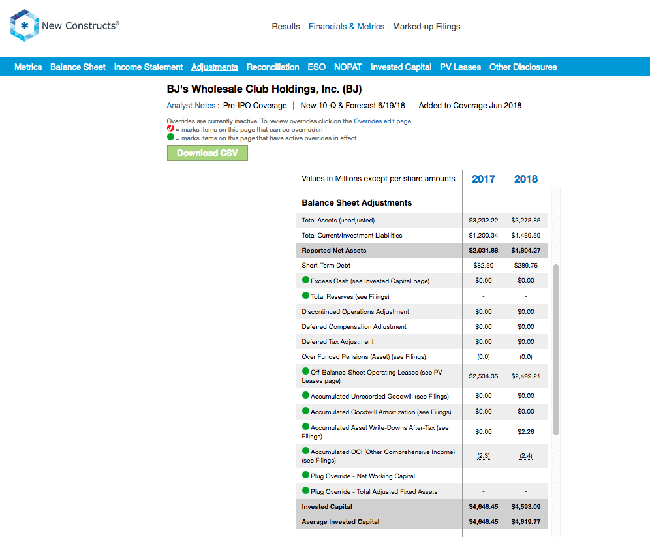Click the Over Funded Pensions label

point(364,357)
